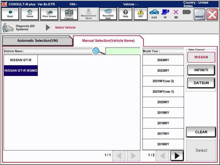Select DATSUN sales channel
The width and height of the screenshot is (220, 165).
201,83
